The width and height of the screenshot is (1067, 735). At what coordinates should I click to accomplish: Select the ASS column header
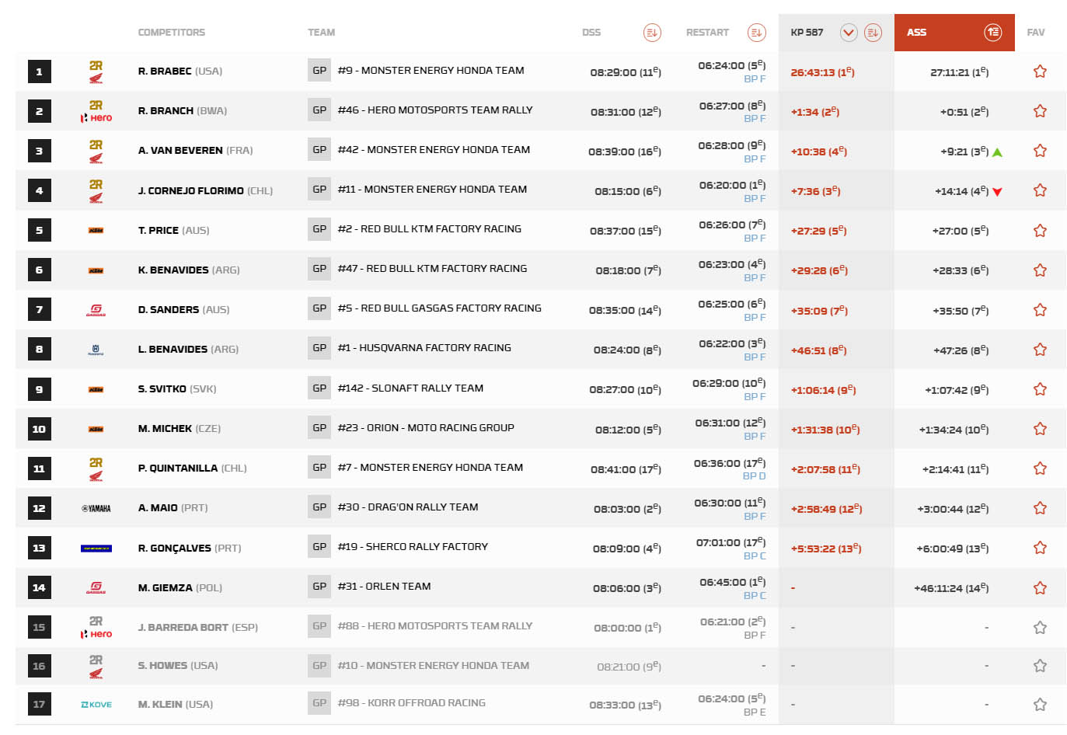(x=917, y=33)
